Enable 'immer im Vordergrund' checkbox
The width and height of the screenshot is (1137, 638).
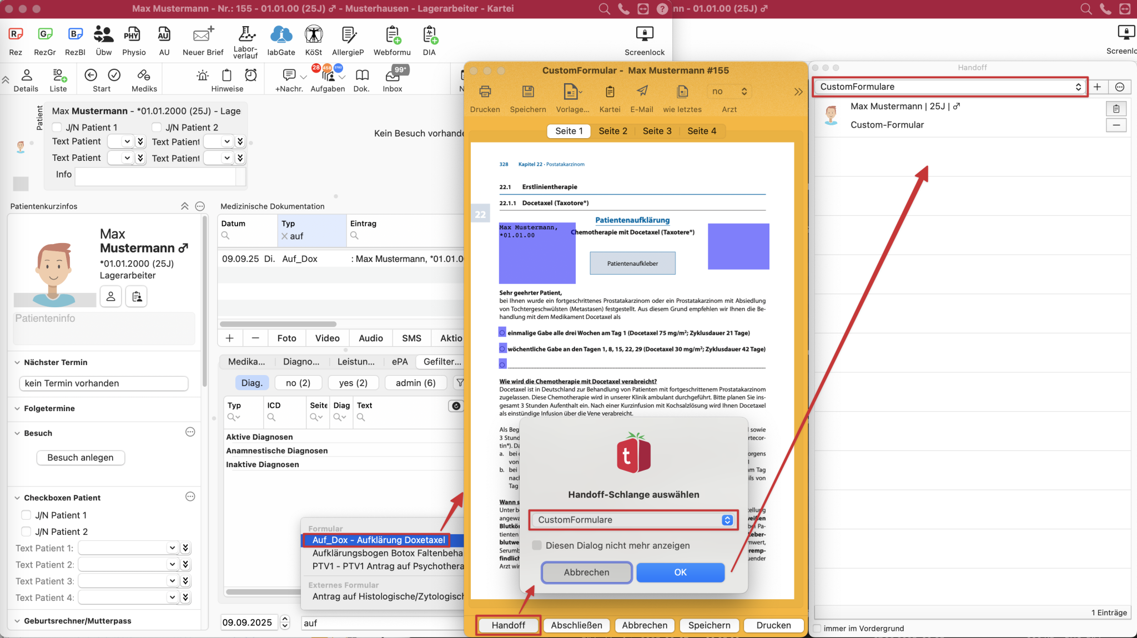[817, 628]
